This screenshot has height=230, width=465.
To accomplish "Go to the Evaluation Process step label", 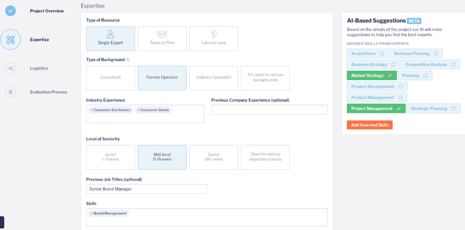I will pyautogui.click(x=49, y=92).
